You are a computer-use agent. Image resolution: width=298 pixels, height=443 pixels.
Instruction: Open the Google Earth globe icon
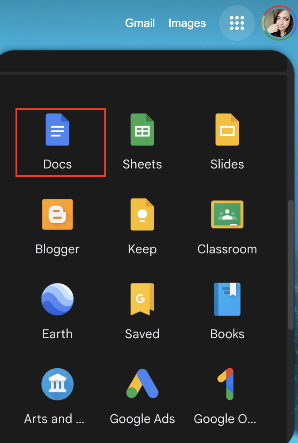coord(57,299)
